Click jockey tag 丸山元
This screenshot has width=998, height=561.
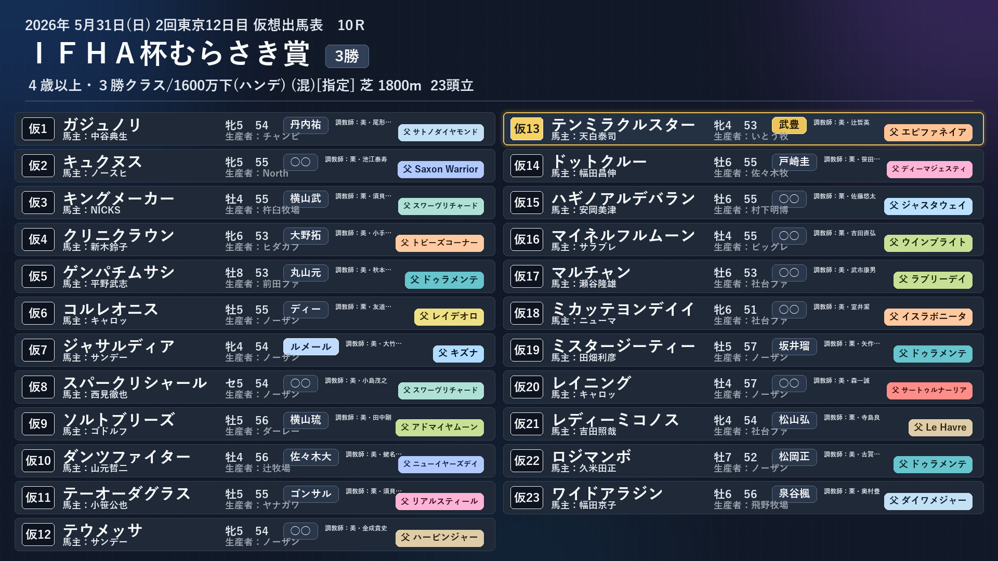306,273
